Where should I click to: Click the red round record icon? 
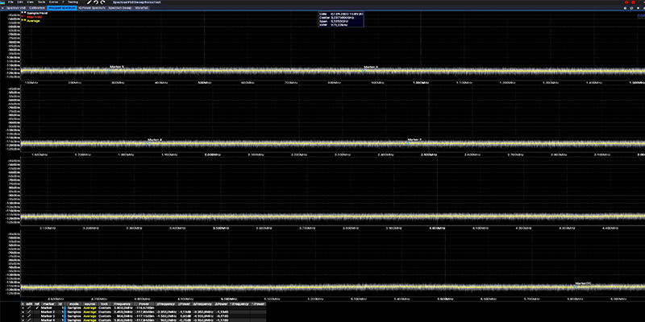coord(626,2)
